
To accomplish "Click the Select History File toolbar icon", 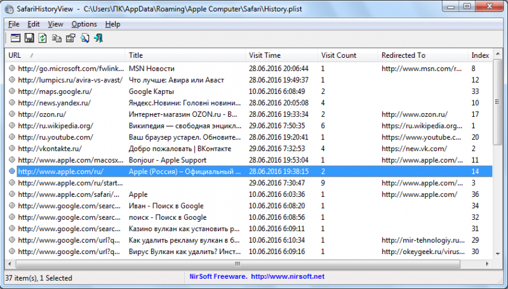I will coord(16,38).
